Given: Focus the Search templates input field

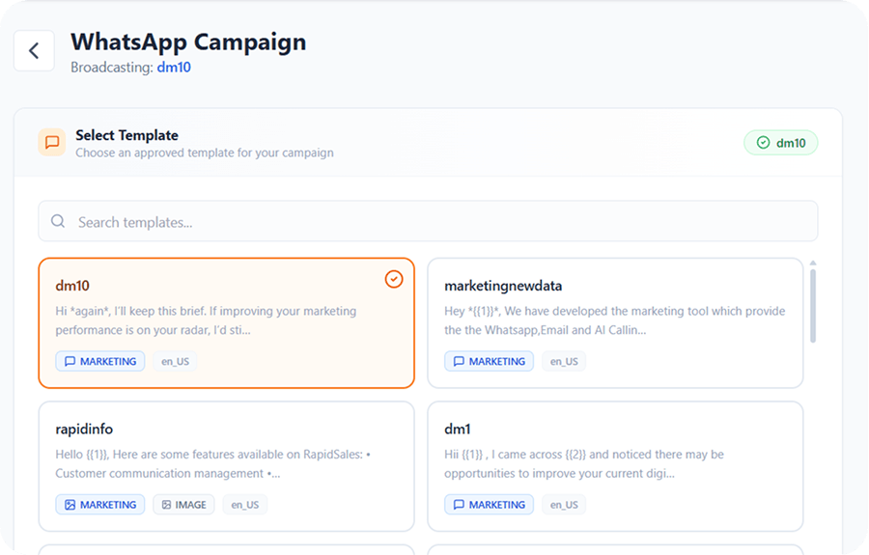Looking at the screenshot, I should [428, 222].
